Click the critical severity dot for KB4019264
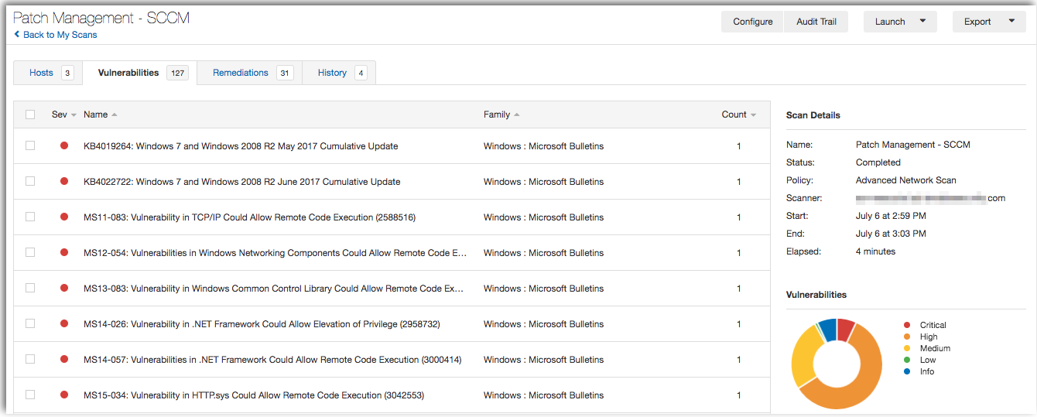This screenshot has width=1037, height=417. [x=64, y=145]
